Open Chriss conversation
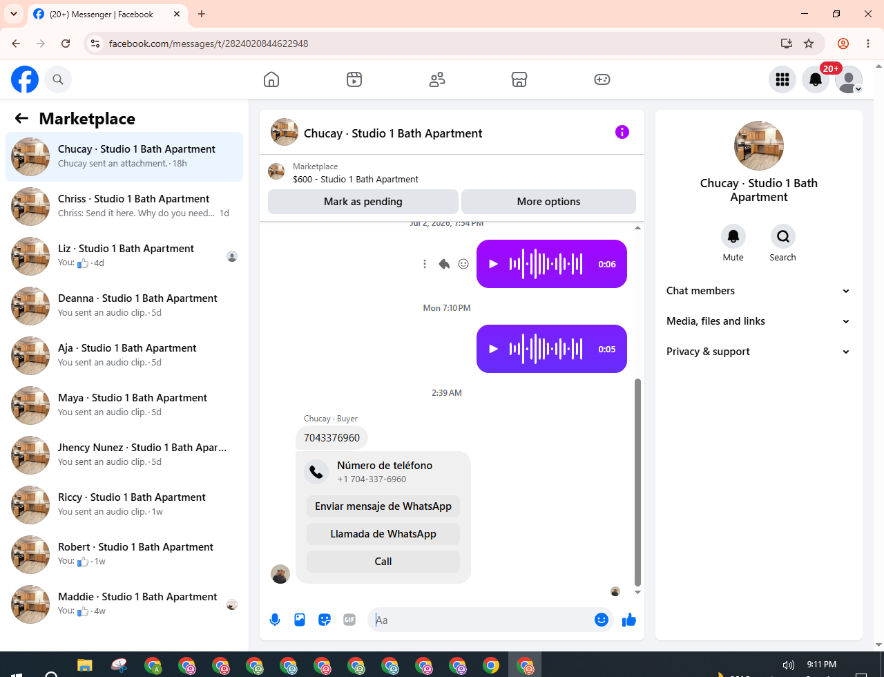 (124, 207)
